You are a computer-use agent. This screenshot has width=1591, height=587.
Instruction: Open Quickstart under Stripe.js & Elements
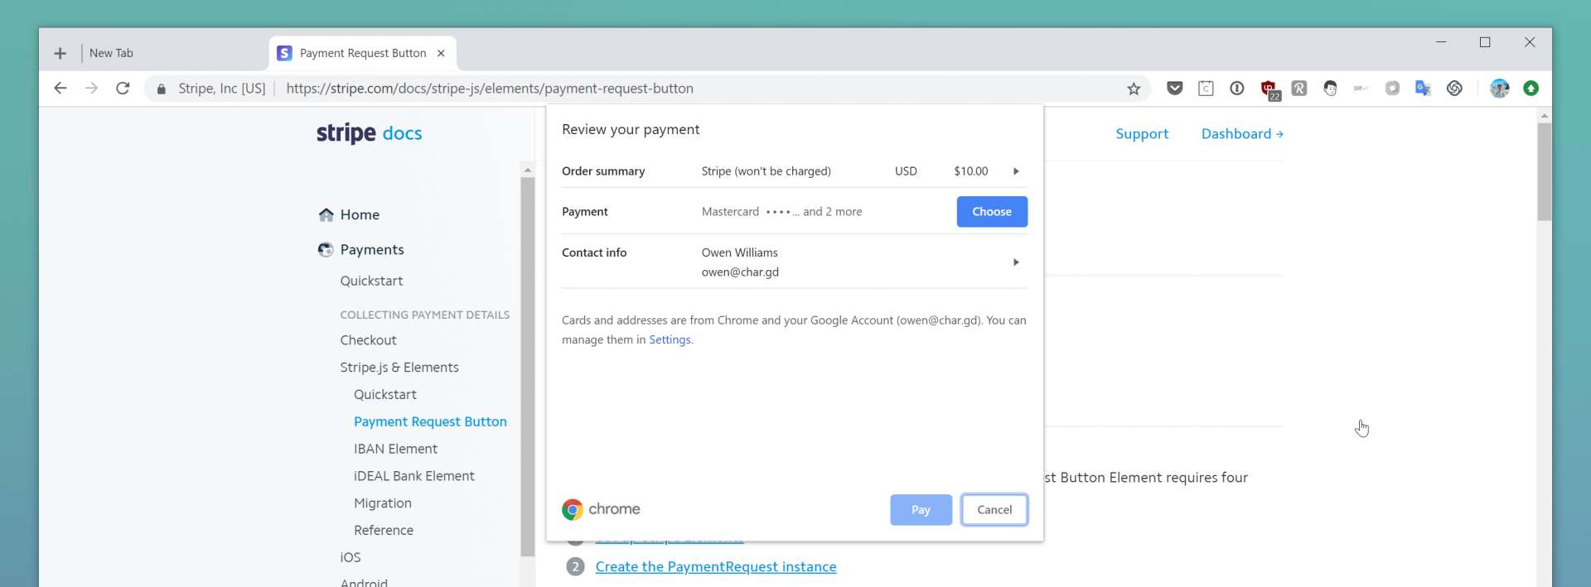tap(384, 395)
